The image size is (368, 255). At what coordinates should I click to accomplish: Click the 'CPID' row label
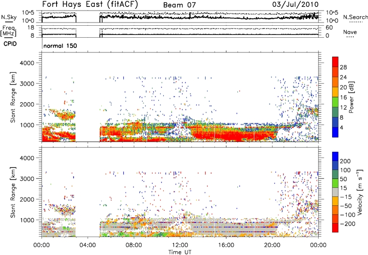pos(10,44)
